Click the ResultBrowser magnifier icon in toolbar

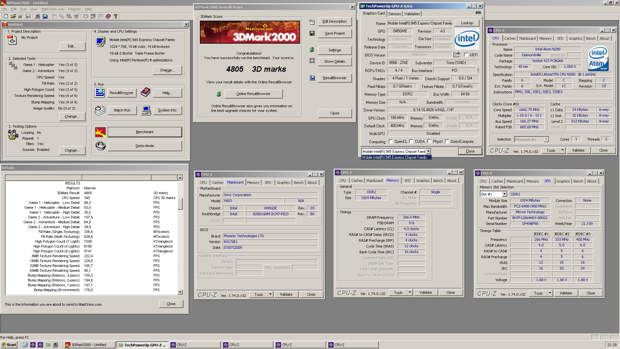click(45, 16)
